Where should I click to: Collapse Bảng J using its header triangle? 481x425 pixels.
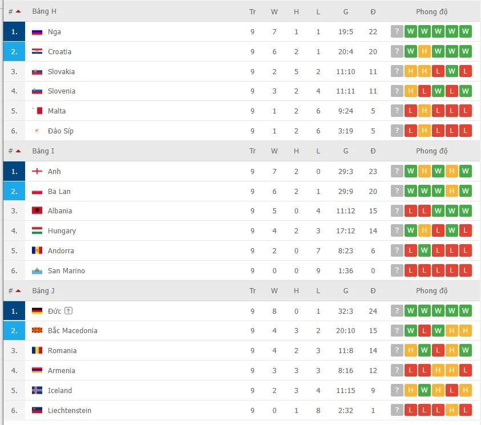pyautogui.click(x=19, y=290)
